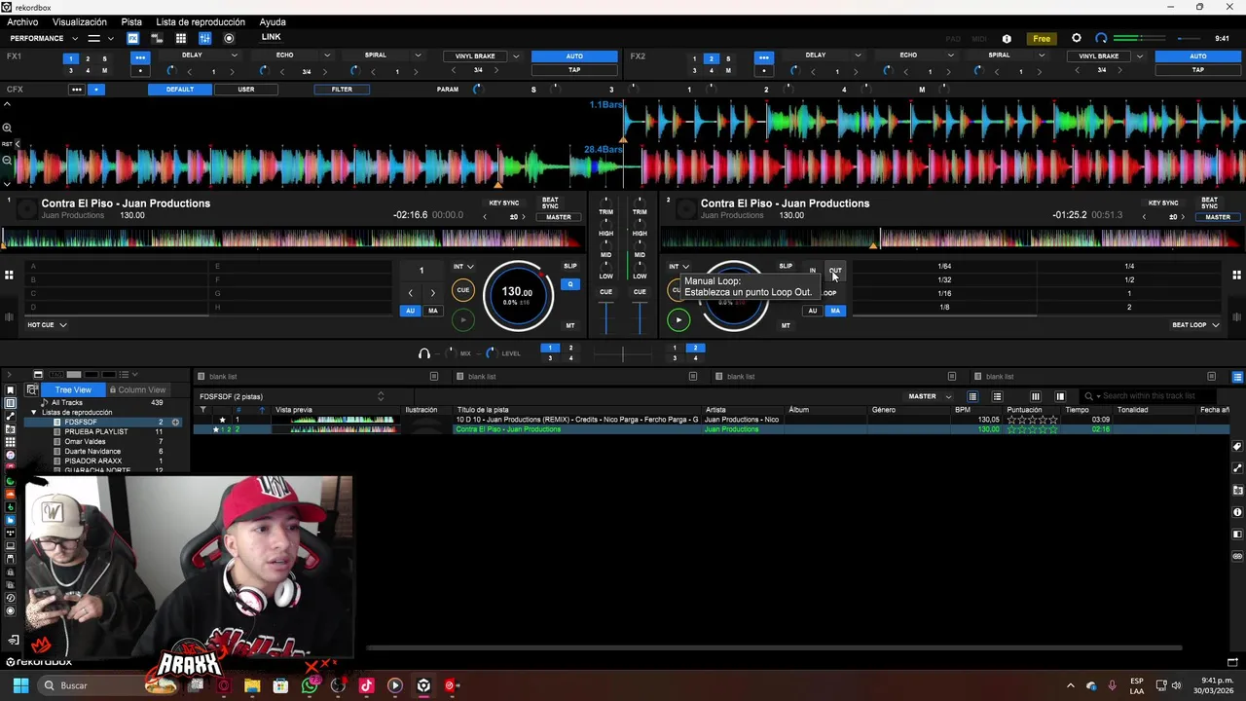Click deck 1 play button
Viewport: 1246px width, 701px height.
coord(463,319)
